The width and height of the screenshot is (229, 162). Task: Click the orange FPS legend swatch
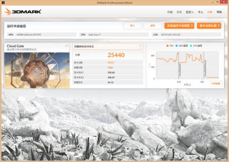click(x=167, y=46)
